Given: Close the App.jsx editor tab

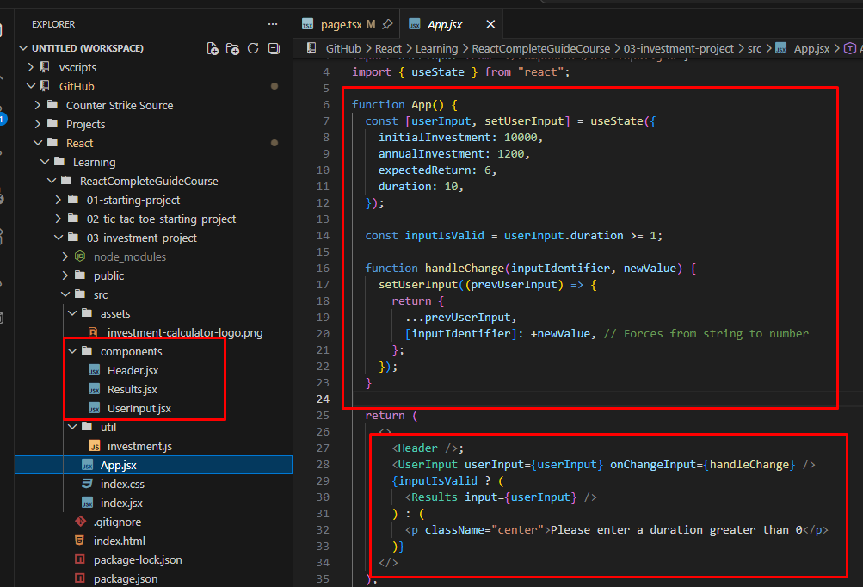Looking at the screenshot, I should (x=490, y=24).
